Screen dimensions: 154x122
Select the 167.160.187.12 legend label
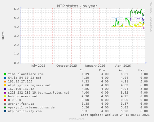[x=21, y=89]
